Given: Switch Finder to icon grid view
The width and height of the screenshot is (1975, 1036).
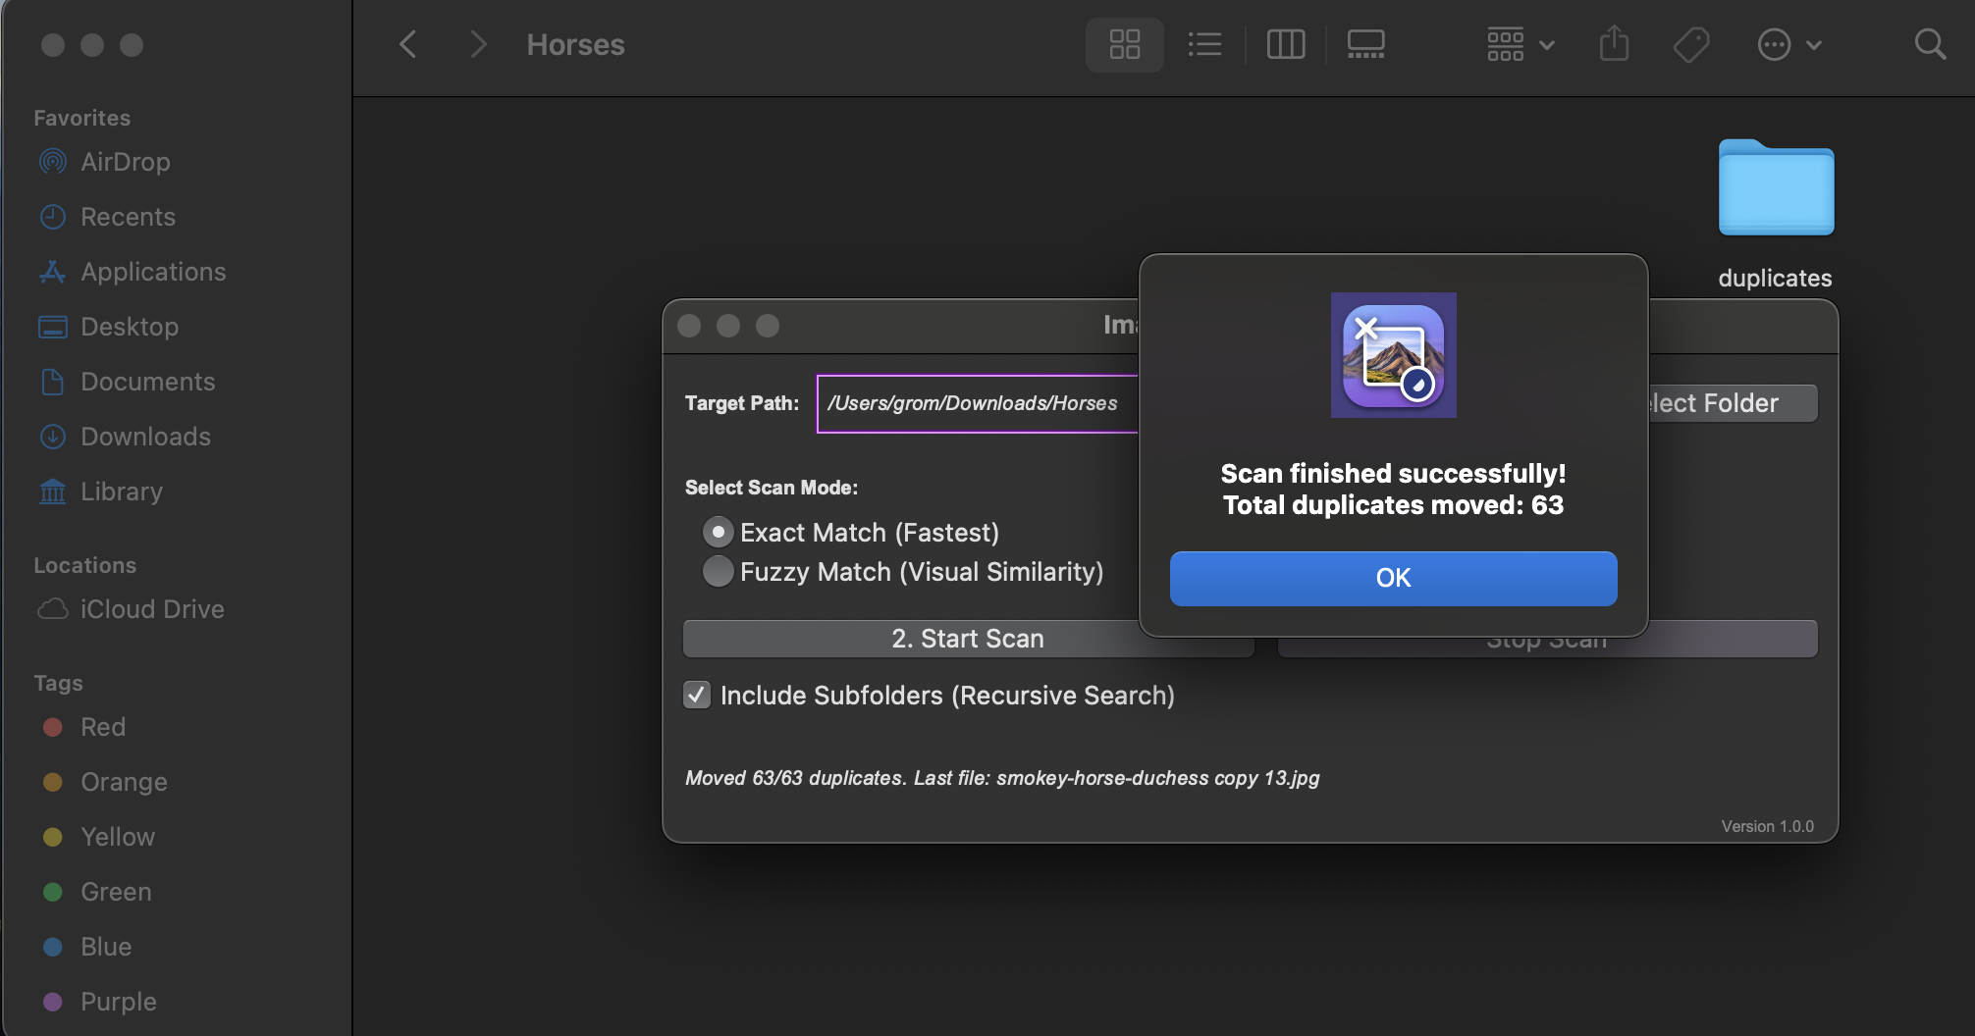Looking at the screenshot, I should 1124,44.
